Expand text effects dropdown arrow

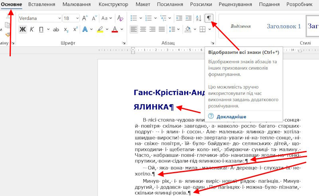[92, 29]
